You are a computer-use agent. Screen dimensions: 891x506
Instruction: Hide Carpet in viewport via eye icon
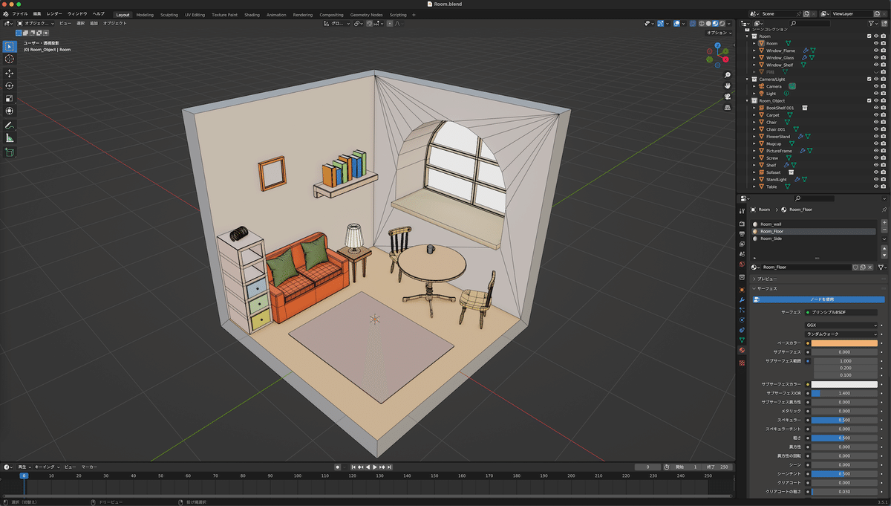[x=876, y=115]
